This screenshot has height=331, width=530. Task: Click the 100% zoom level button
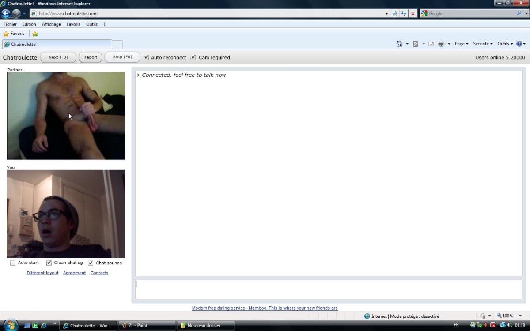505,316
